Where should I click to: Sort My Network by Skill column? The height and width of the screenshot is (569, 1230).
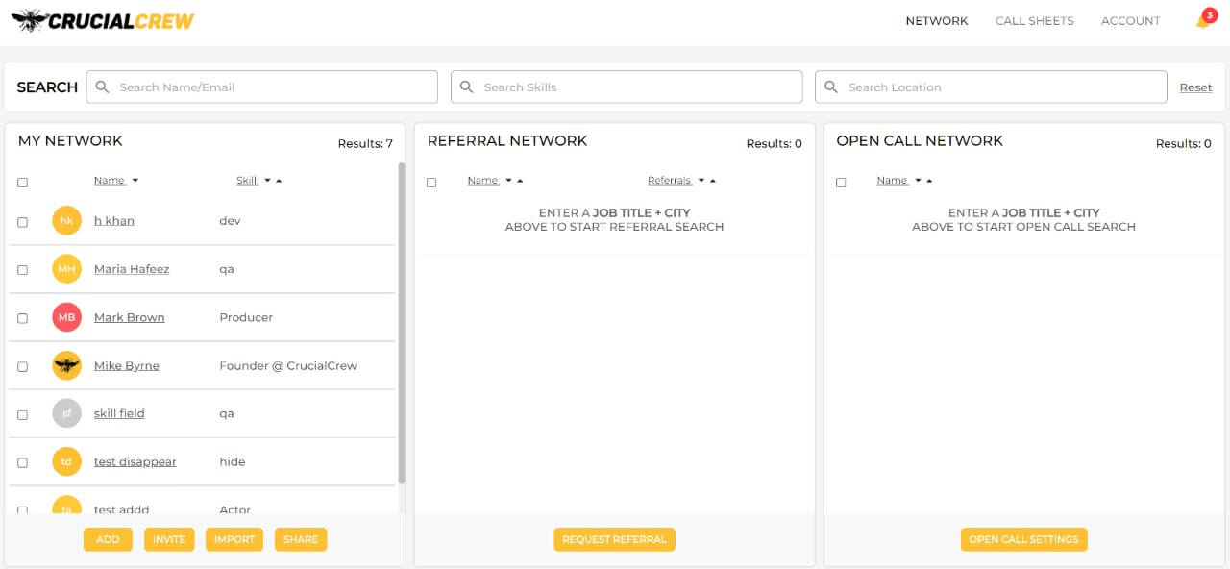click(x=247, y=181)
